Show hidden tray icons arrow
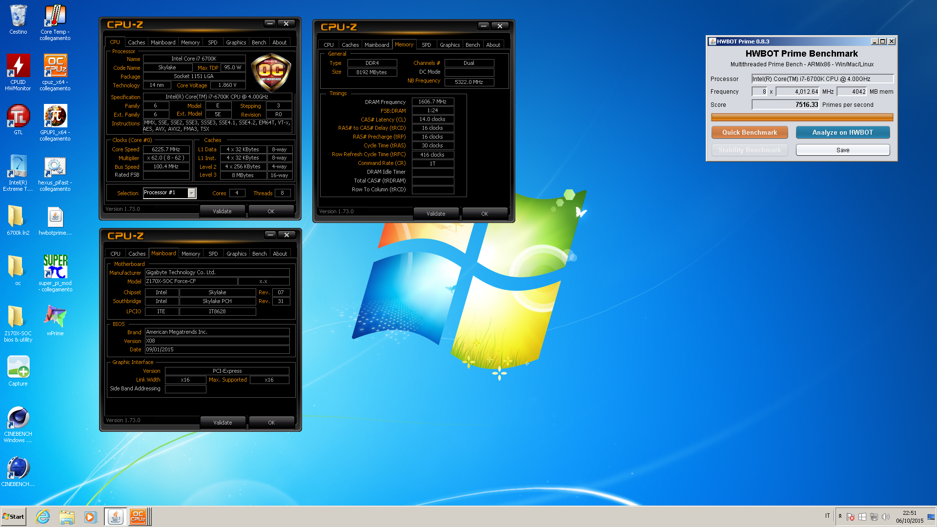The height and width of the screenshot is (527, 937). point(840,516)
